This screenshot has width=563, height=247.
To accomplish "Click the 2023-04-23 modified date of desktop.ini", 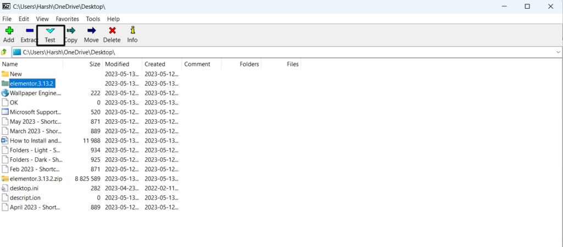I will (x=122, y=188).
